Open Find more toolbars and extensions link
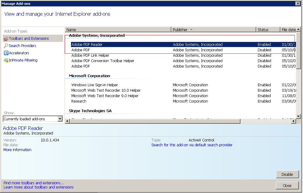The image size is (303, 193). (34, 183)
